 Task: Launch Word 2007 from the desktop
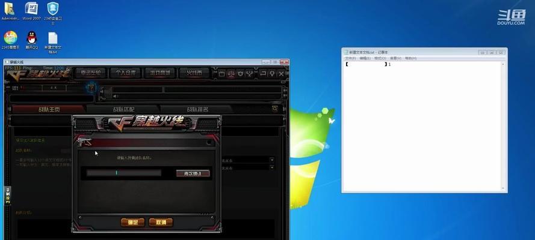click(31, 11)
